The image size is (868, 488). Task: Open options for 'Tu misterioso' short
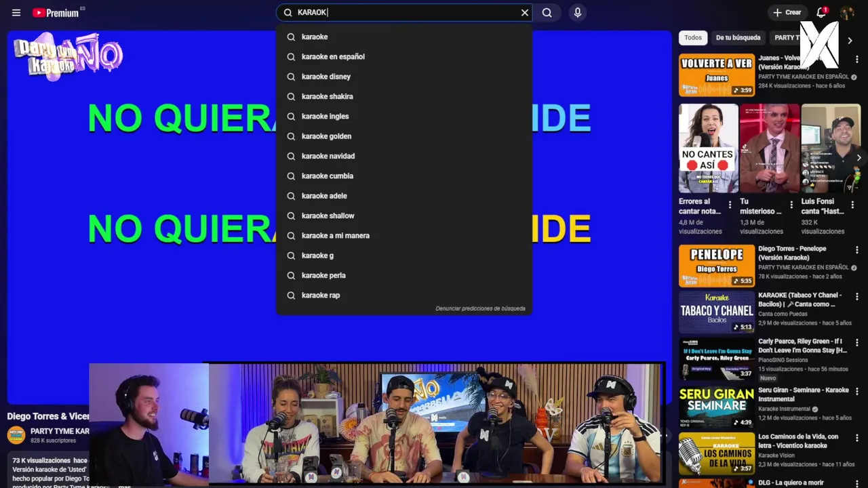791,205
